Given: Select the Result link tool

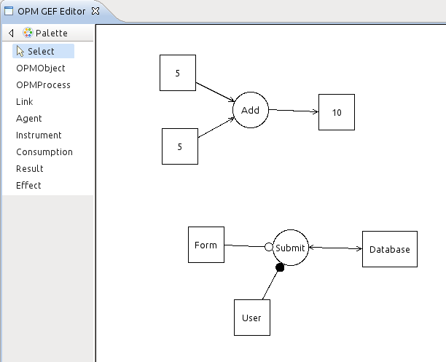Looking at the screenshot, I should point(30,169).
